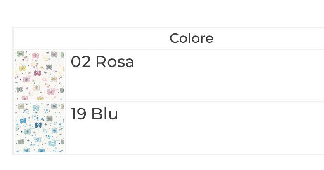
Task: Click the Colore column header
Action: tap(191, 38)
